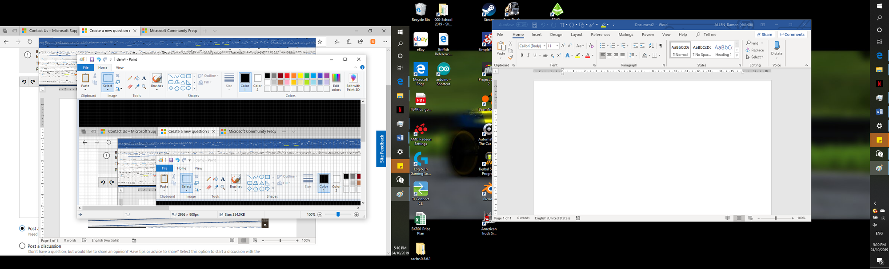Collapse the Word ribbon with chevron
Viewport: 889px width, 269px height.
[x=807, y=65]
